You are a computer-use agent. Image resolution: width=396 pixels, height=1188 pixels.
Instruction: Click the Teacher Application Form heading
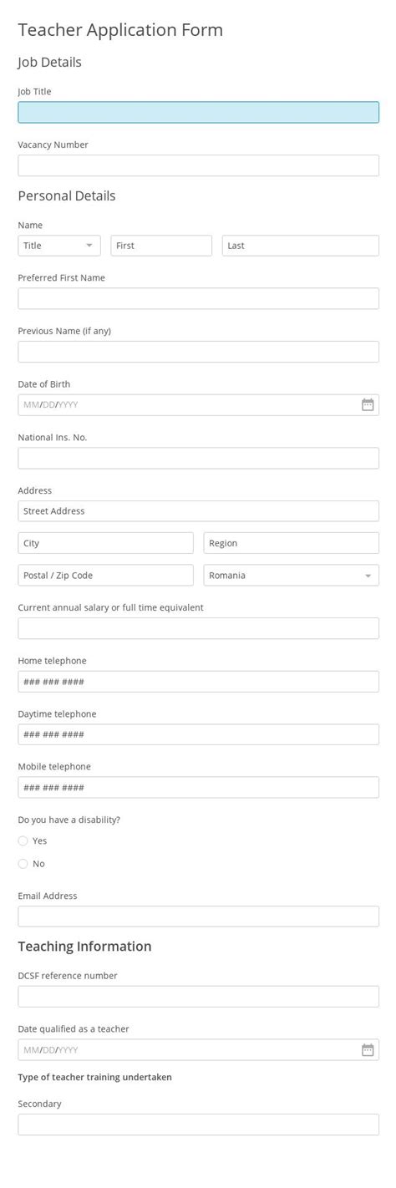tap(120, 30)
